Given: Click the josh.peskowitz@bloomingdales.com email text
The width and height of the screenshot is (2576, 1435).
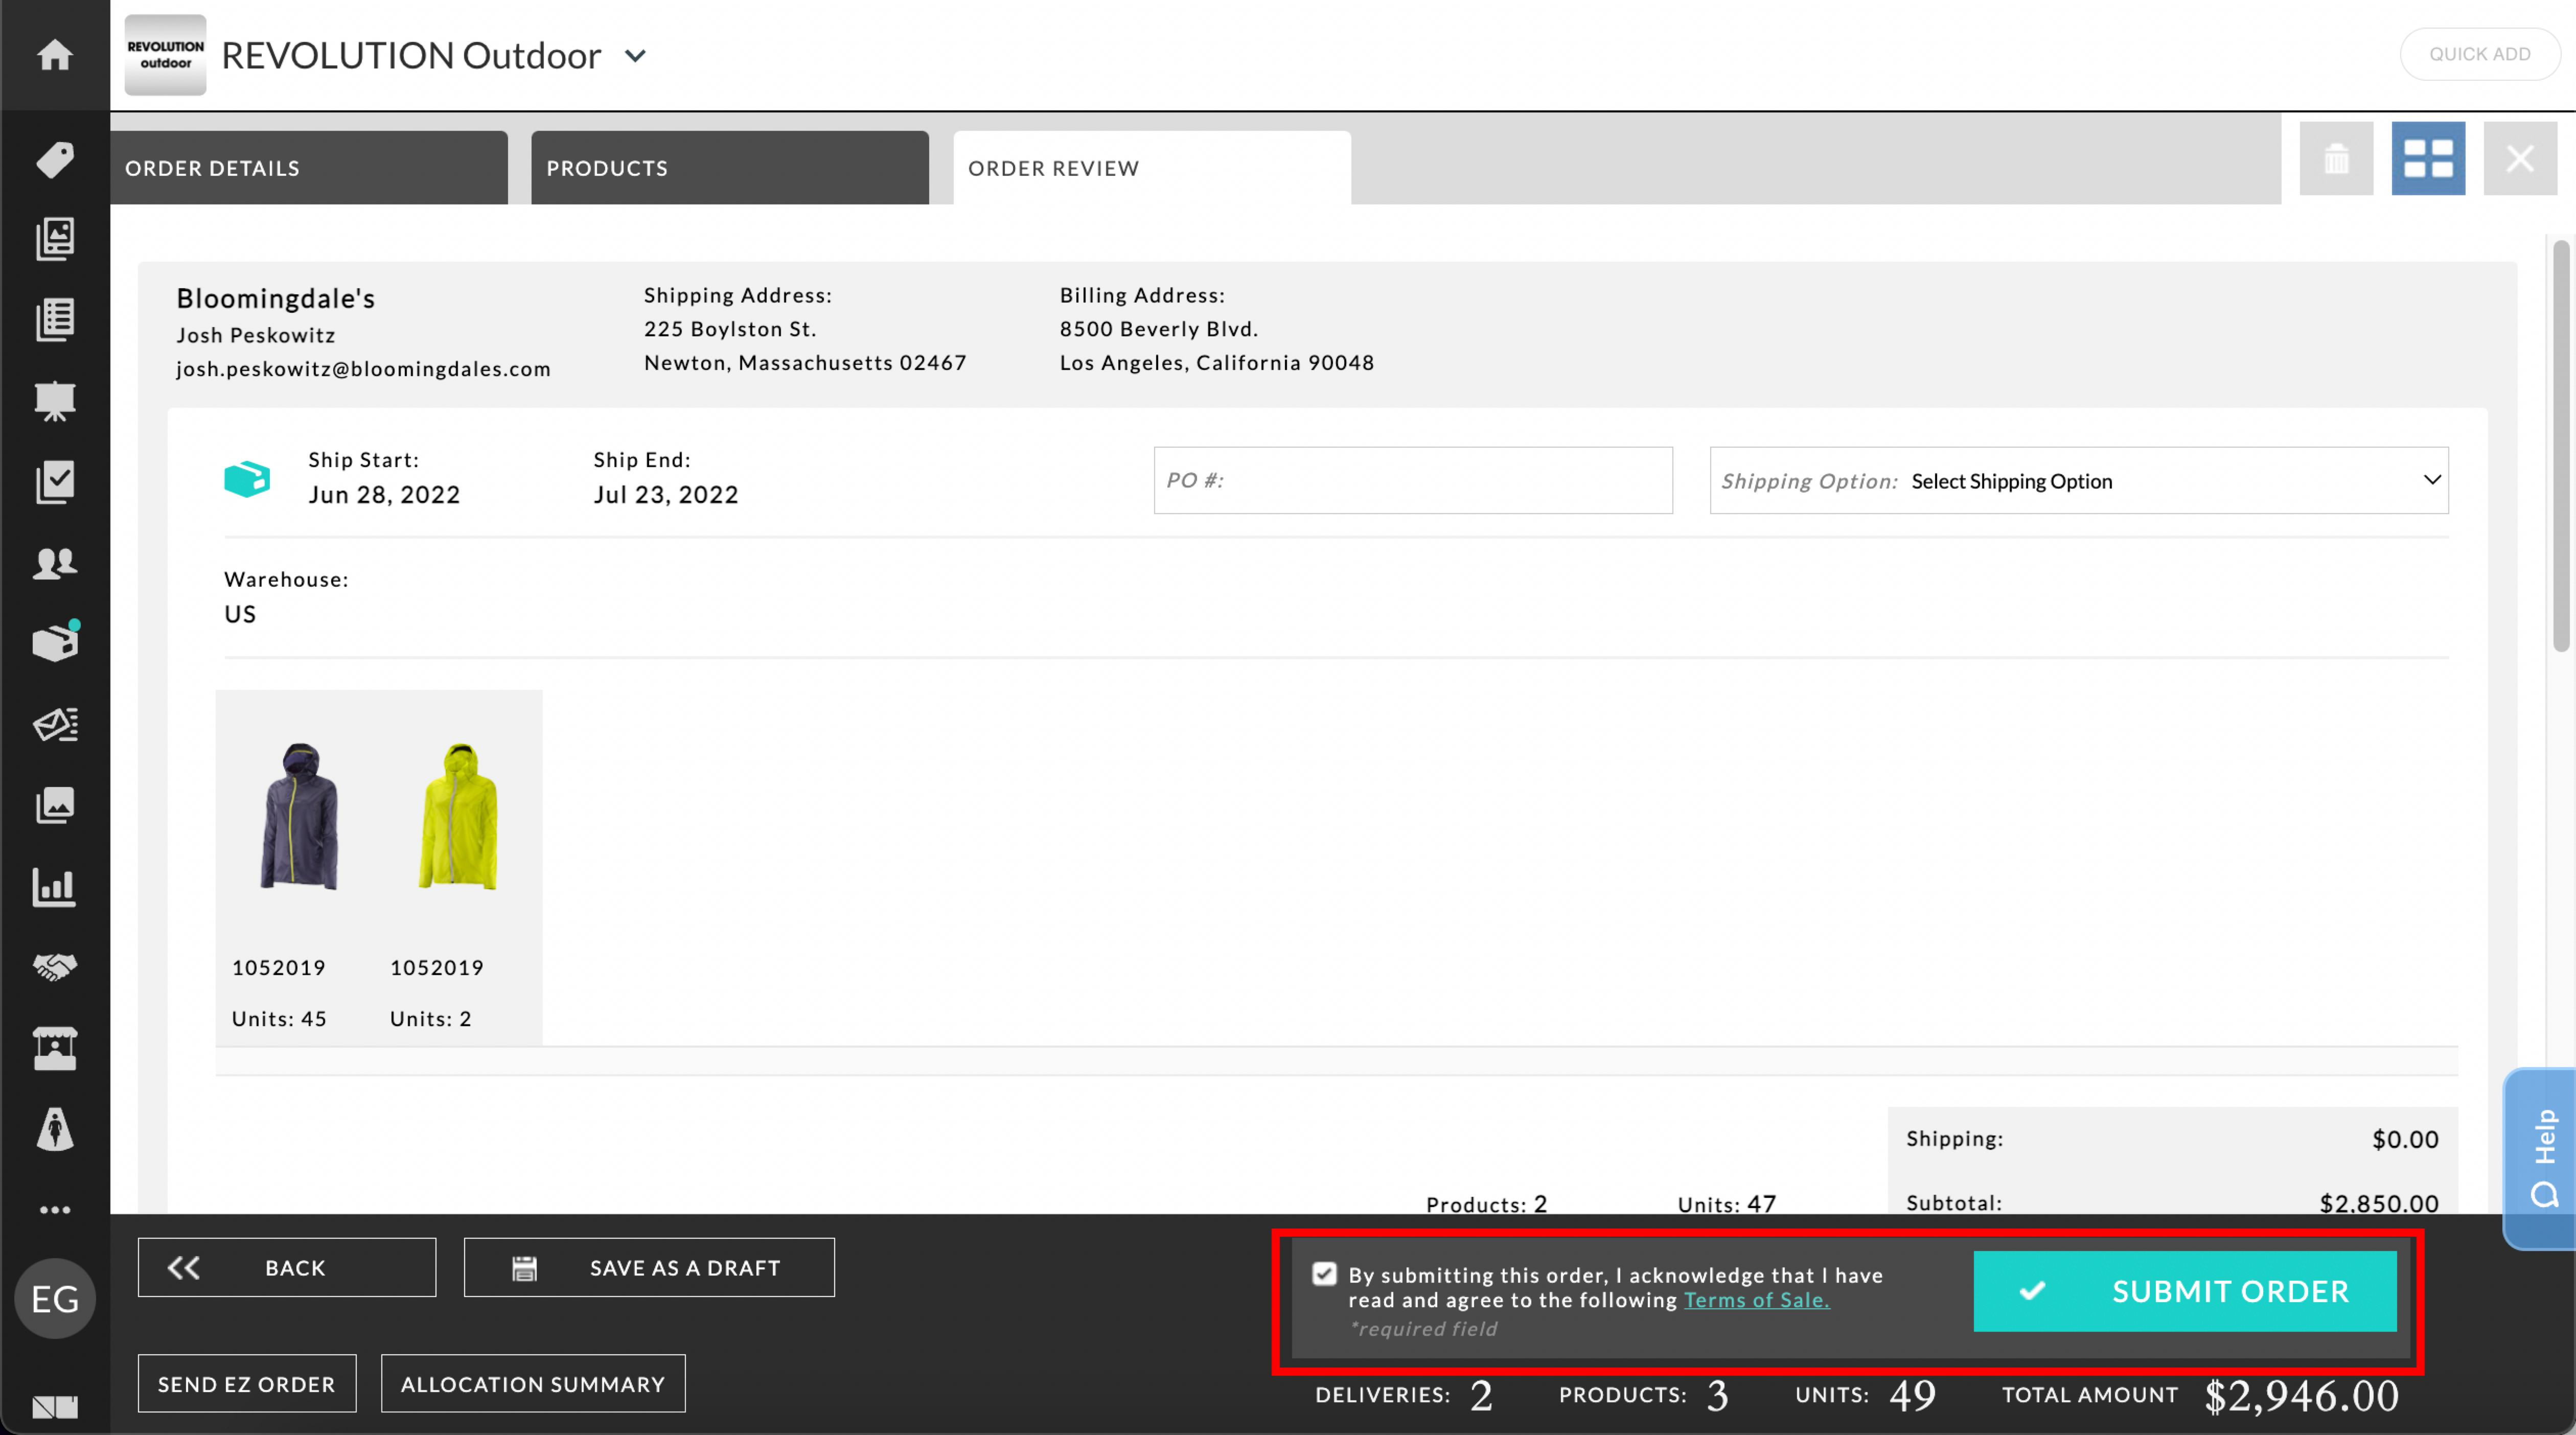Looking at the screenshot, I should pos(364,369).
